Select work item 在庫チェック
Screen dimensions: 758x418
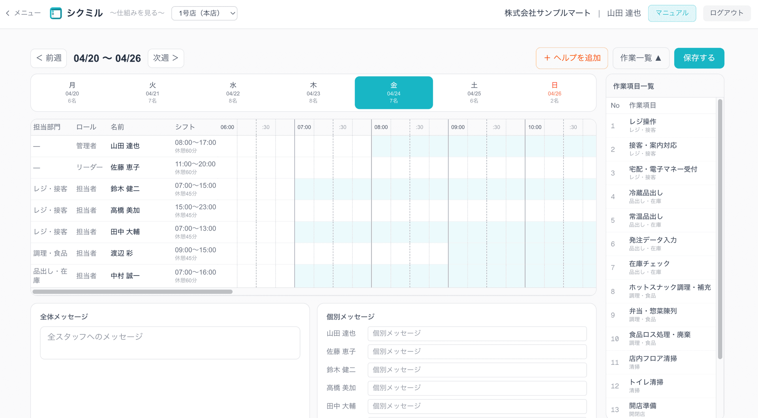[661, 268]
